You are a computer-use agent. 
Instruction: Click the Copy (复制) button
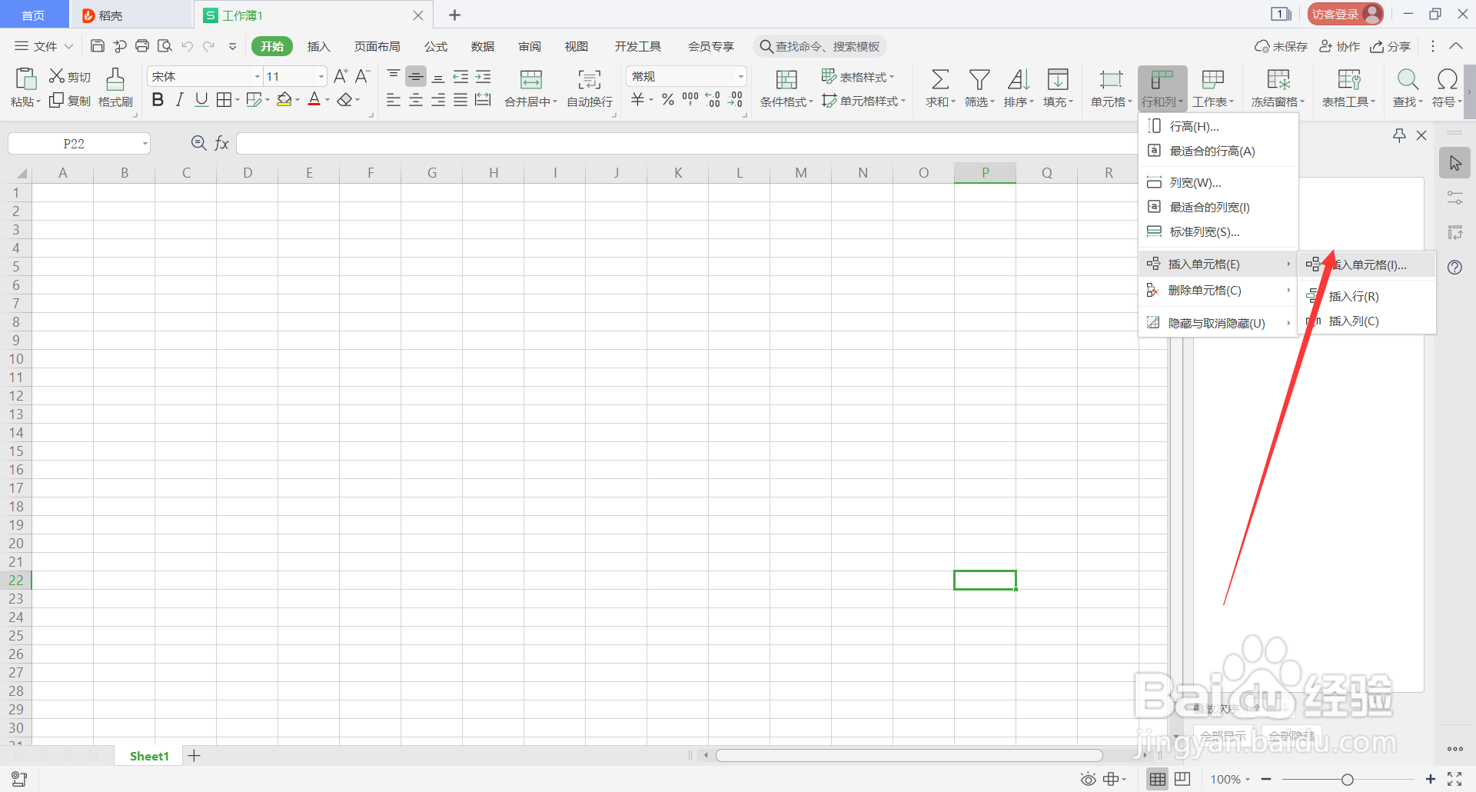[70, 101]
